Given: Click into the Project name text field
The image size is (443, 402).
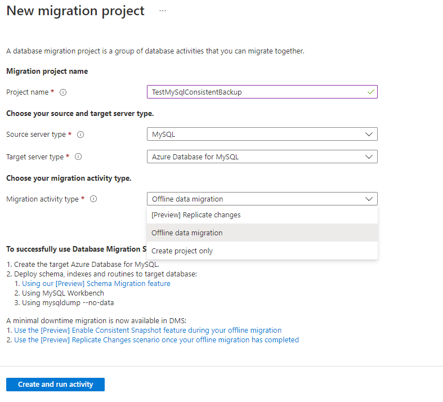Looking at the screenshot, I should pyautogui.click(x=253, y=92).
